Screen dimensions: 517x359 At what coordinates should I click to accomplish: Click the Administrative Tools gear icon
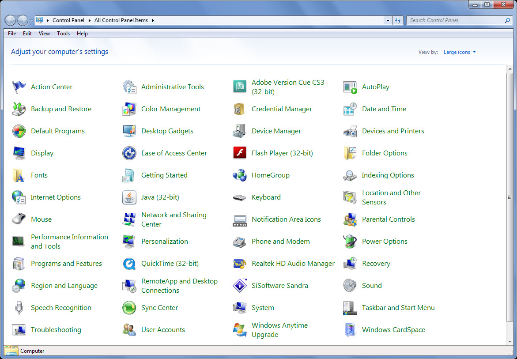129,87
